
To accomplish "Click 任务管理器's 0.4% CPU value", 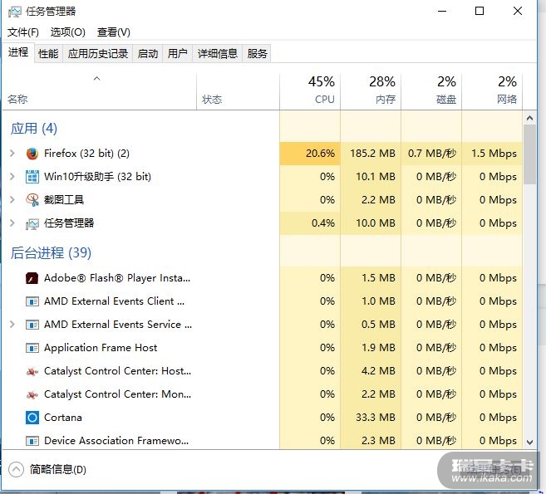I will coord(323,223).
